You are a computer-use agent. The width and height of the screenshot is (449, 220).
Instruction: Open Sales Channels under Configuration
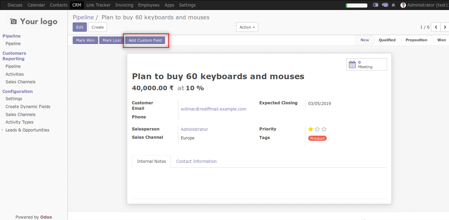21,115
